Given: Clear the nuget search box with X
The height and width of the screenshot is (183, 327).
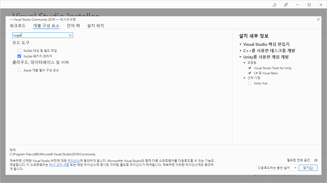Looking at the screenshot, I should [x=70, y=35].
